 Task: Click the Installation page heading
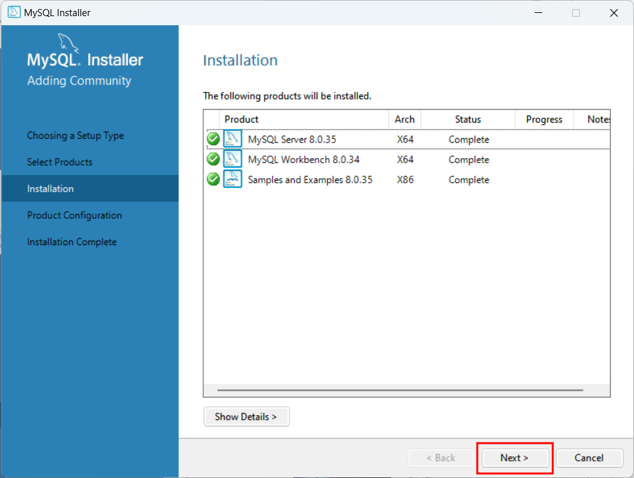[240, 60]
